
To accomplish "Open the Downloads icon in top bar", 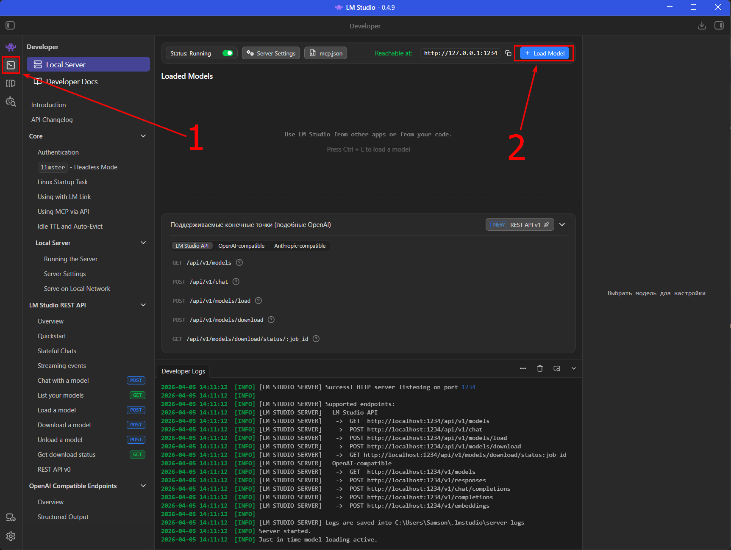I will click(702, 26).
